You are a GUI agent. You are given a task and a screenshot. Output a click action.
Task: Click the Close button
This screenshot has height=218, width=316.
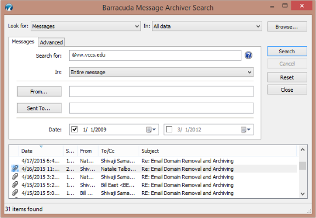pos(287,90)
